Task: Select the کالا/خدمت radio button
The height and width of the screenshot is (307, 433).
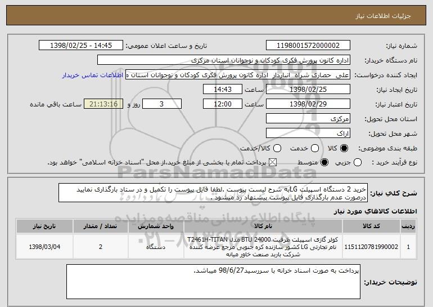Action: tap(277, 148)
